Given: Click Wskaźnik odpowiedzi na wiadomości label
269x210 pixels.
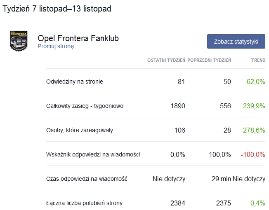Looking at the screenshot, I should [x=93, y=154].
